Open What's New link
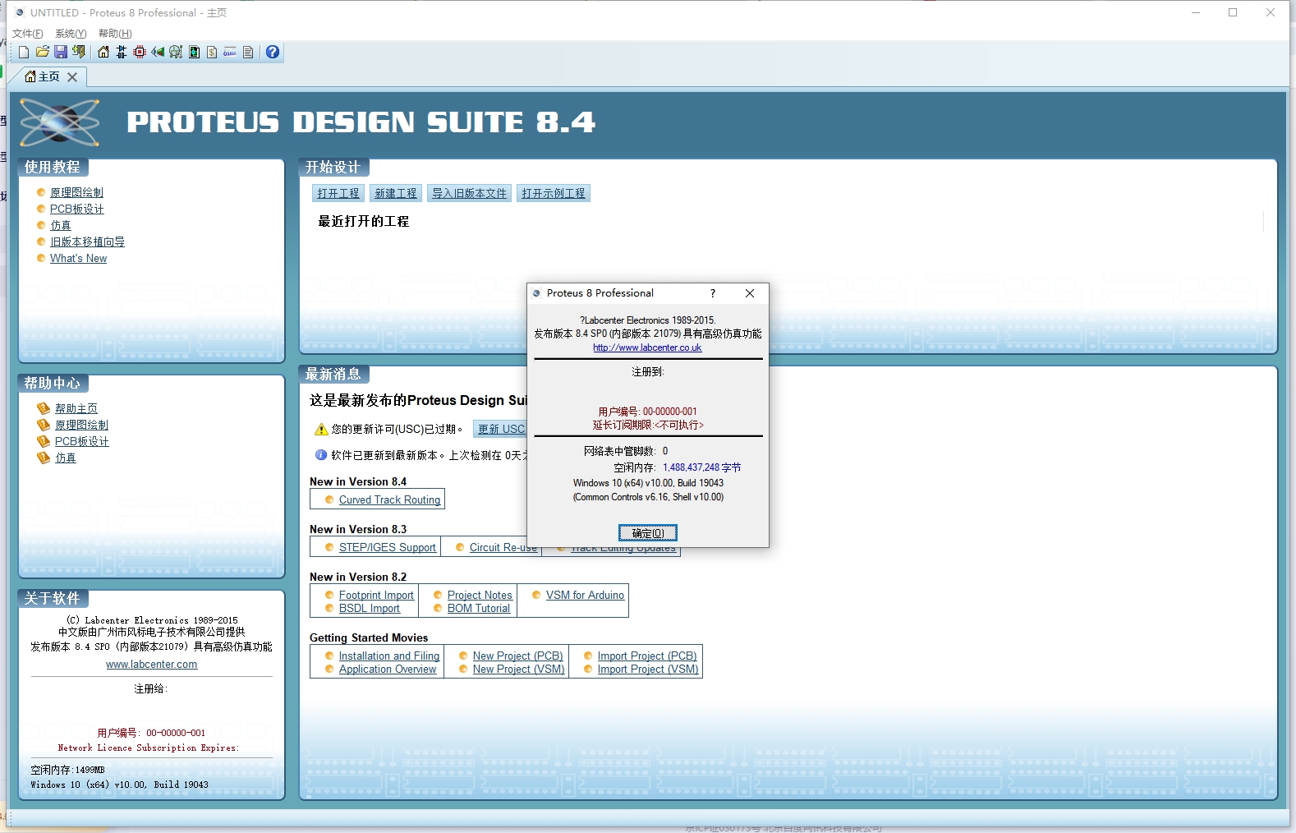 78,258
